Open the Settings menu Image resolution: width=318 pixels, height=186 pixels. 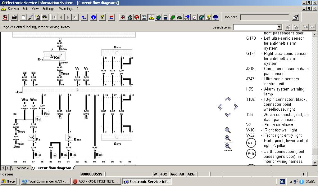pyautogui.click(x=48, y=9)
